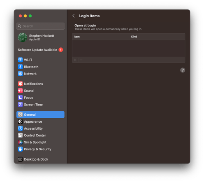
Task: Select the Desktop & Dock label
Action: point(36,159)
